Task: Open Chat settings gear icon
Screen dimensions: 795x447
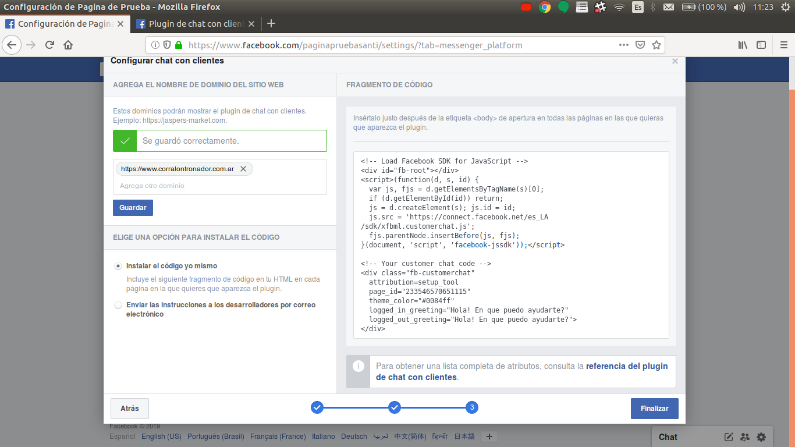Action: (x=761, y=437)
